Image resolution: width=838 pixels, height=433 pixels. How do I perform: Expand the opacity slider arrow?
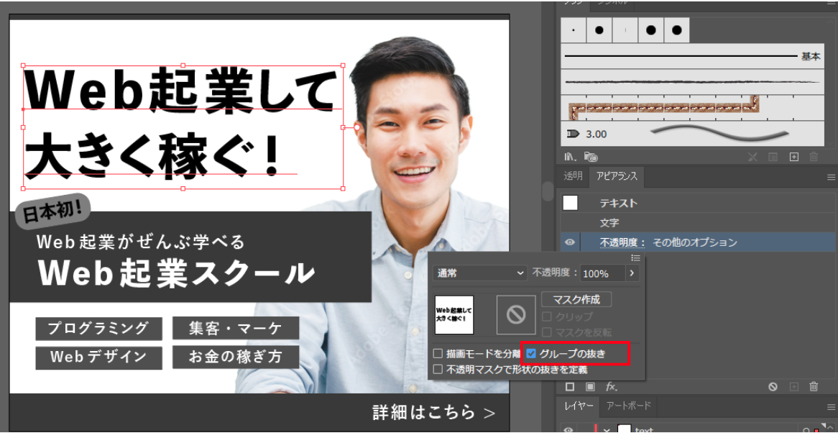632,273
